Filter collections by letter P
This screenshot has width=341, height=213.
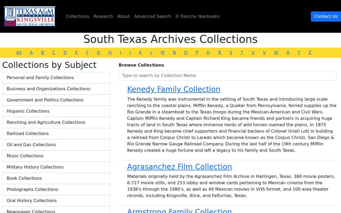click(197, 52)
